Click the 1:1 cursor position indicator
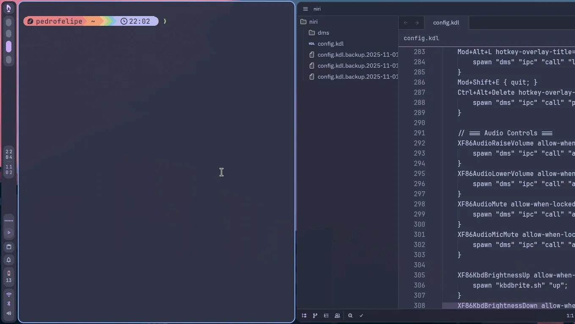575x324 pixels. pos(570,316)
